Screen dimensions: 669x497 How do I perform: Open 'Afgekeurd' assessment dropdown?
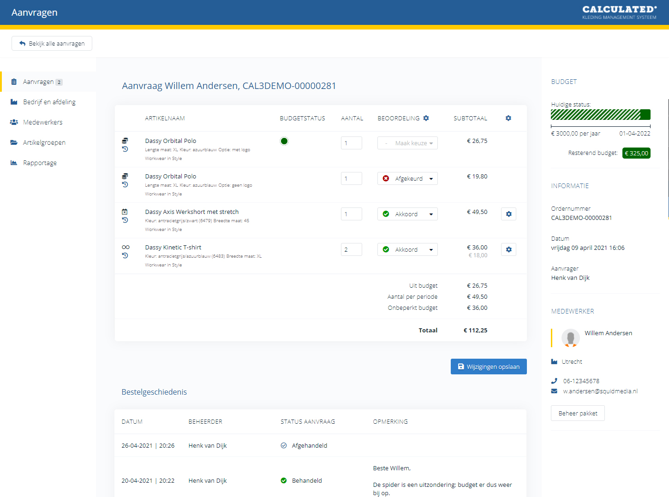pos(407,178)
